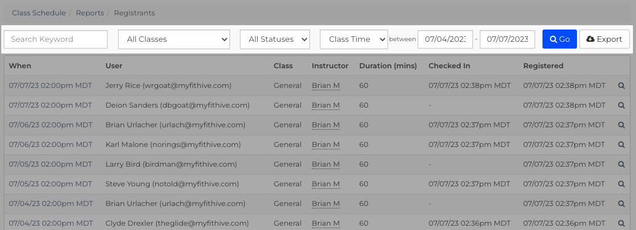The width and height of the screenshot is (636, 230).
Task: Focus the Search Keyword field
Action: (x=55, y=39)
